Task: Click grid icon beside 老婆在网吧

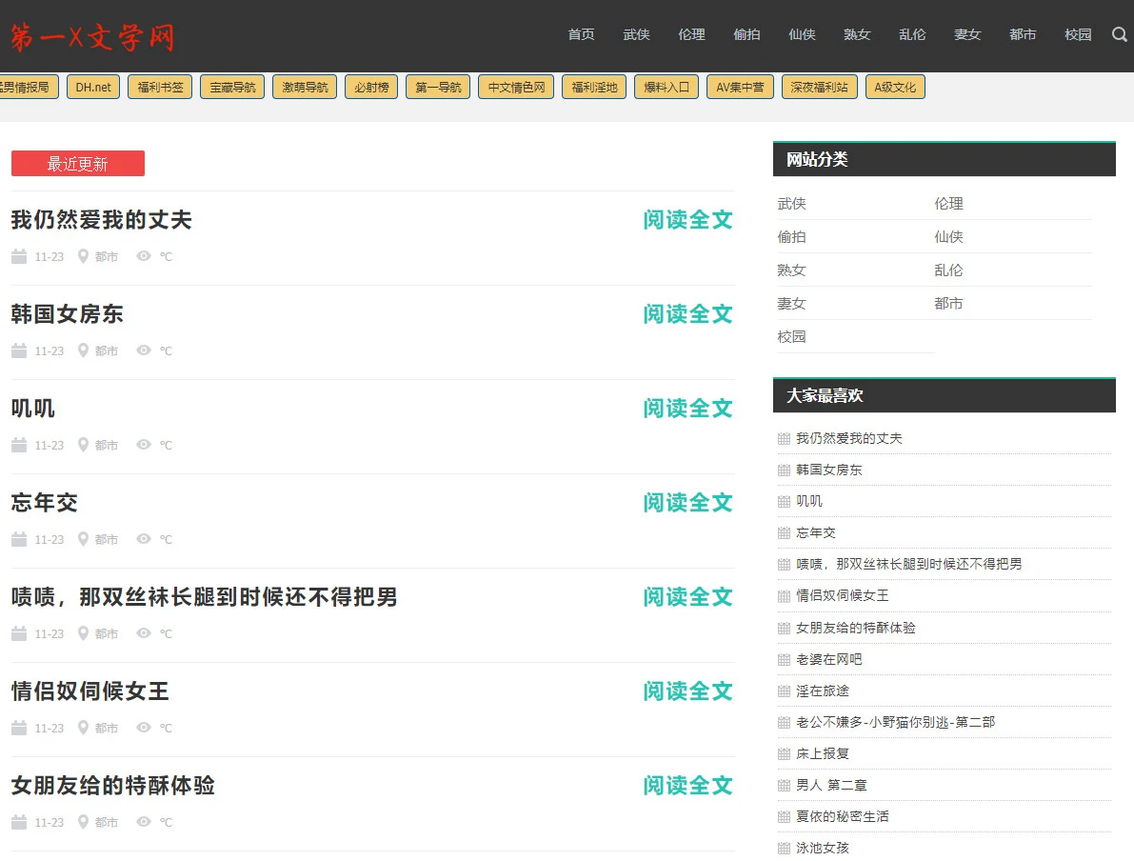Action: tap(784, 659)
